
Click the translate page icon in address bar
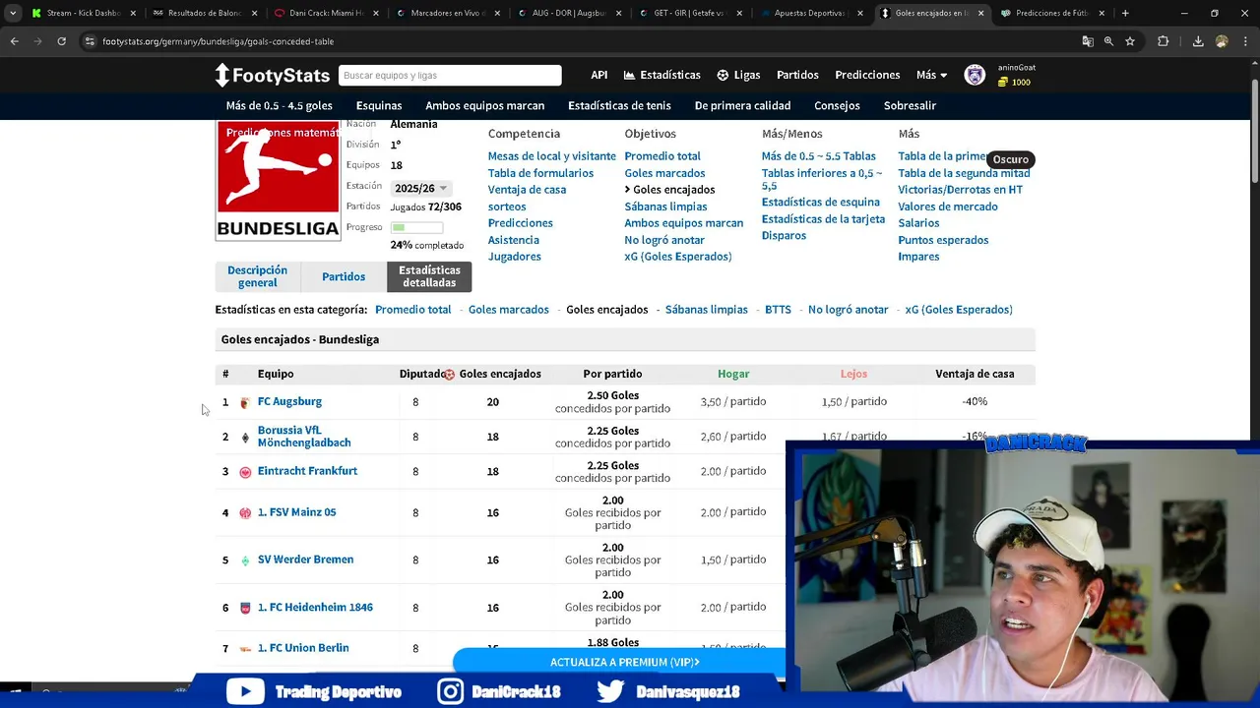1088,41
